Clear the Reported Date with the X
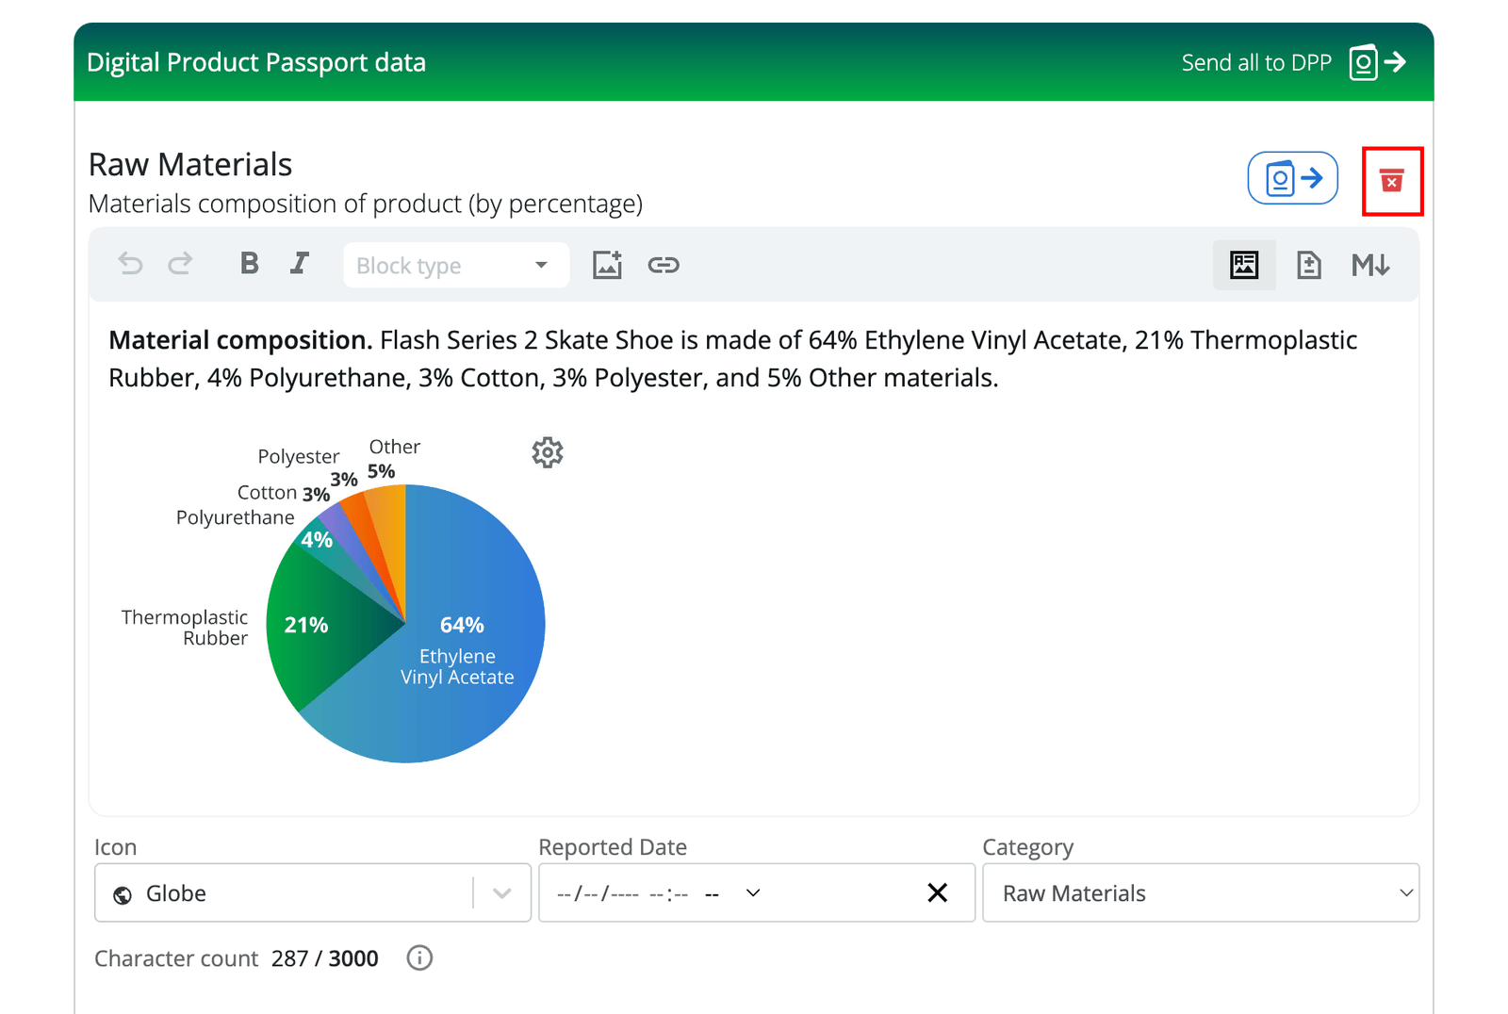Screen dimensions: 1508x1014 [x=938, y=892]
